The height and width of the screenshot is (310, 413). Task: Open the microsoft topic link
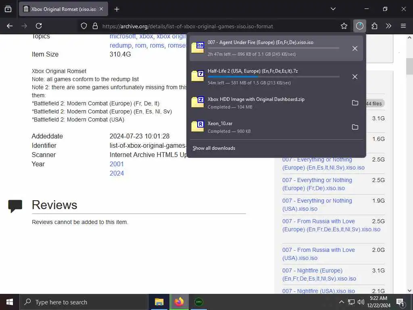[x=123, y=36]
